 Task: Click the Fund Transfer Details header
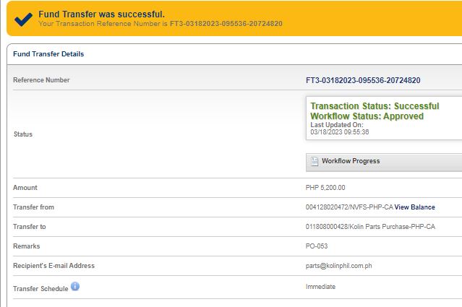click(48, 54)
